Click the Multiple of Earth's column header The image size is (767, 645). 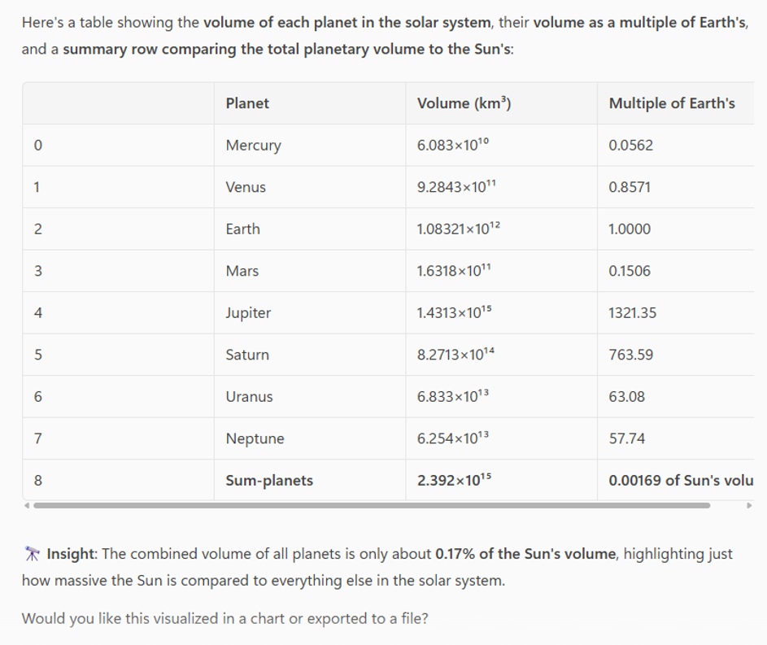(x=672, y=103)
